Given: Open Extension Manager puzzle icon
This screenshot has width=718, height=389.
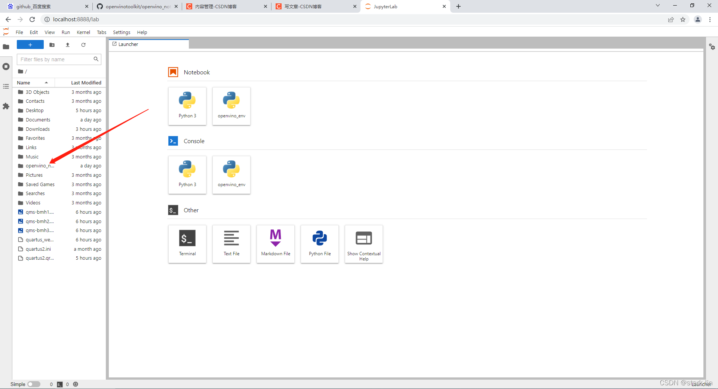Looking at the screenshot, I should [6, 106].
